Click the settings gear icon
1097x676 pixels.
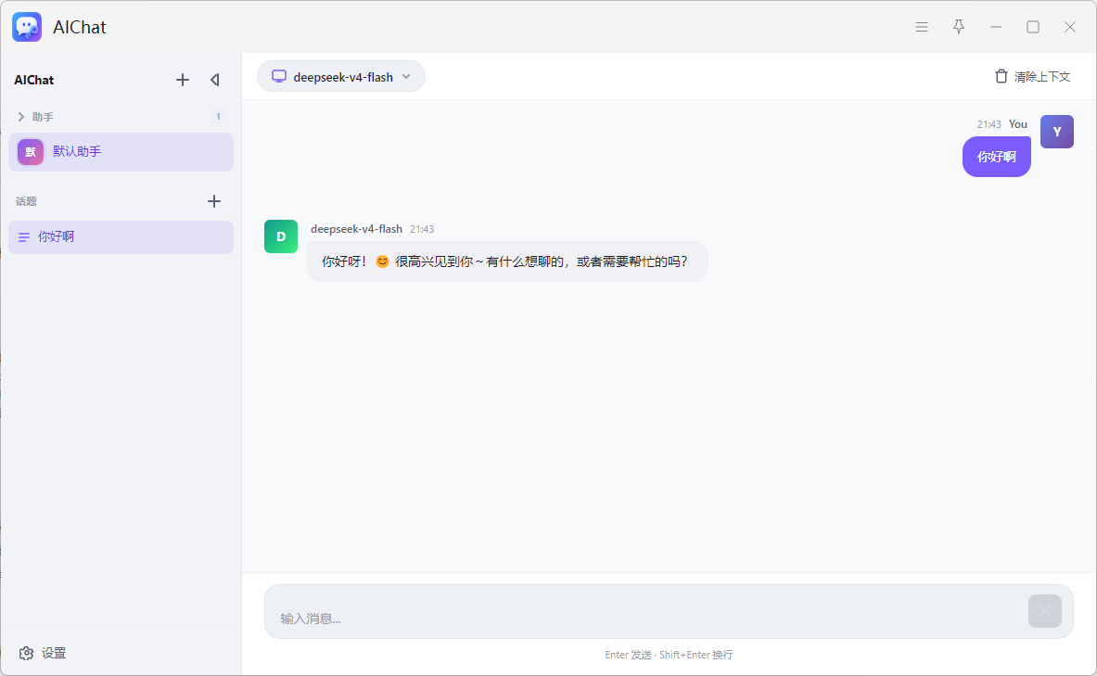tap(27, 653)
